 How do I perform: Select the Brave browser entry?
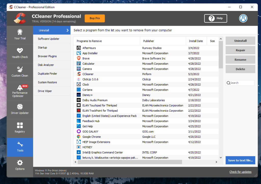pyautogui.click(x=86, y=58)
